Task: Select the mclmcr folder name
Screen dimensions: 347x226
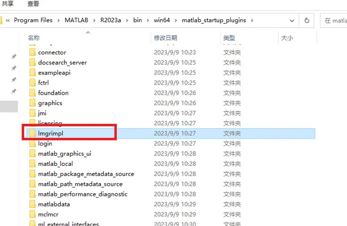Action: point(48,214)
